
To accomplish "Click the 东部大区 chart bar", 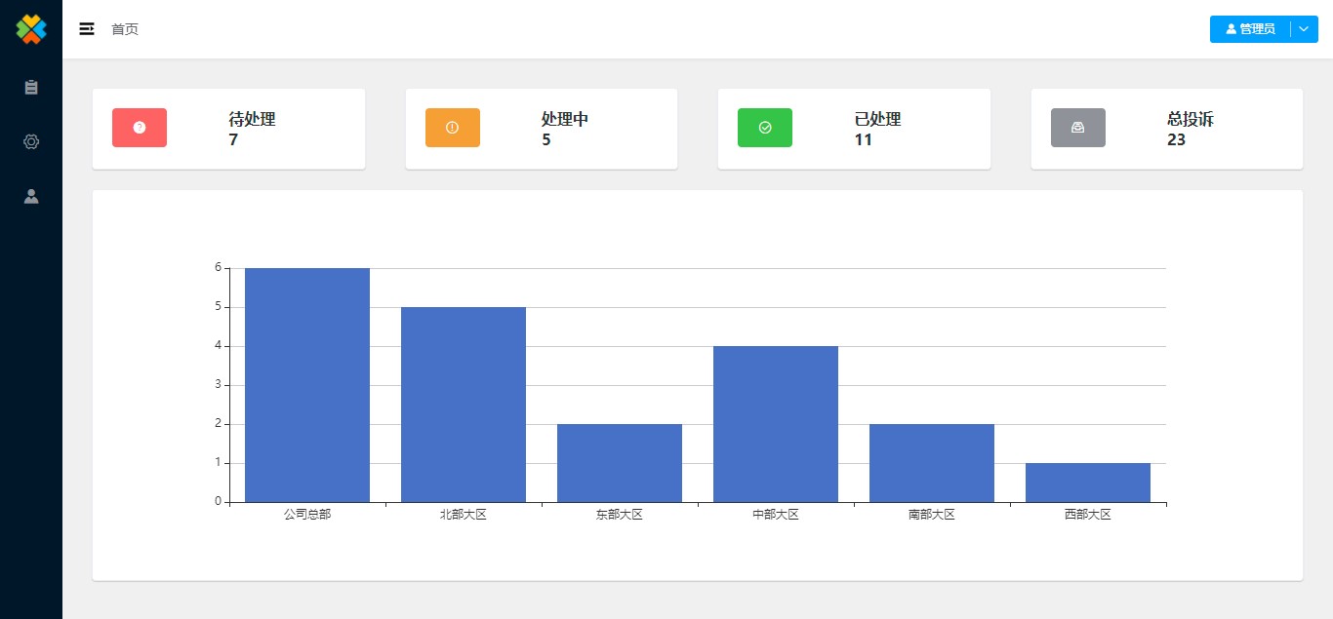I will pyautogui.click(x=620, y=463).
